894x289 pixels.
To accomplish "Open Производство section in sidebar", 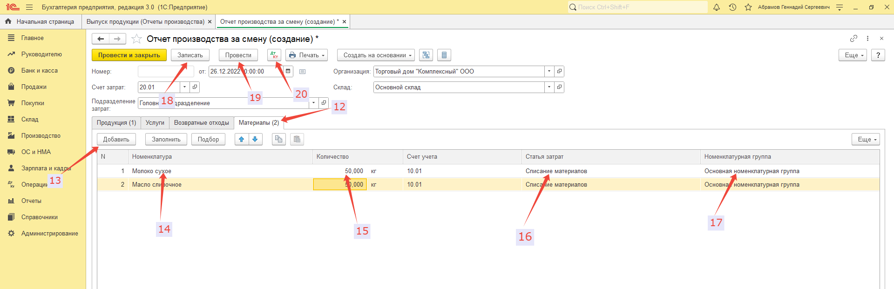I will [x=41, y=136].
